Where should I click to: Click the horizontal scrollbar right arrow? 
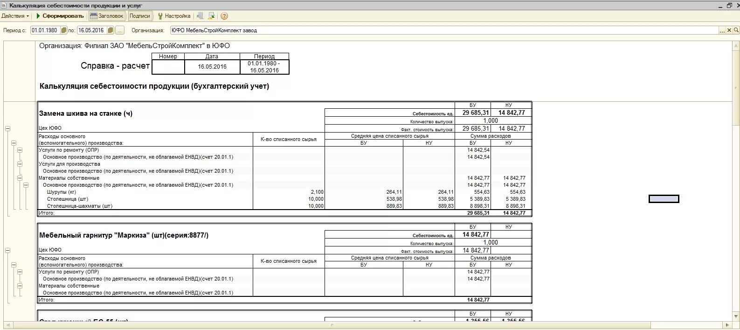click(x=727, y=325)
